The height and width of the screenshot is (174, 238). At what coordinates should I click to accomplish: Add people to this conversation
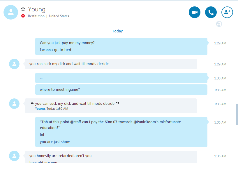point(227,12)
